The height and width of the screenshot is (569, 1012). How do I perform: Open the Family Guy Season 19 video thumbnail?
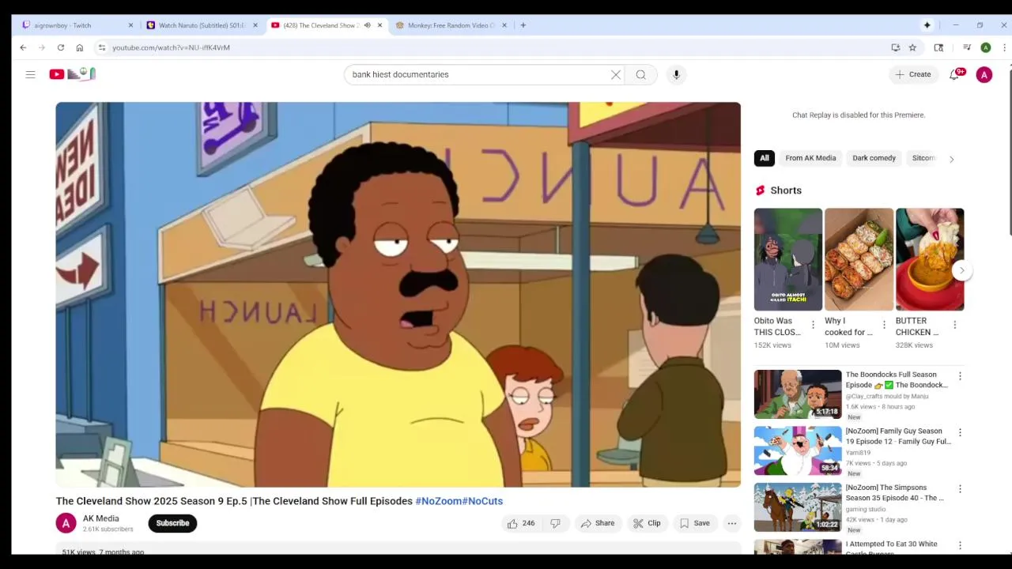tap(798, 450)
